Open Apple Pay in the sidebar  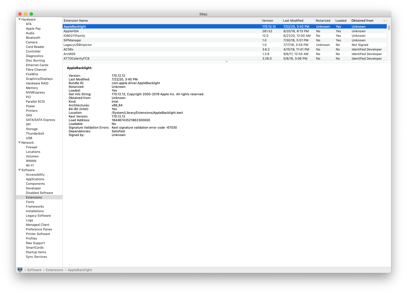[33, 29]
